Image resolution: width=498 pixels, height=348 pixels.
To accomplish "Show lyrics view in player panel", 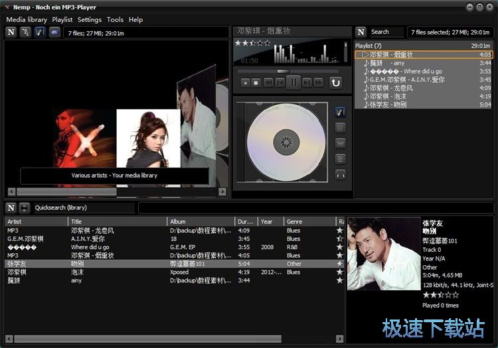I will 340,127.
